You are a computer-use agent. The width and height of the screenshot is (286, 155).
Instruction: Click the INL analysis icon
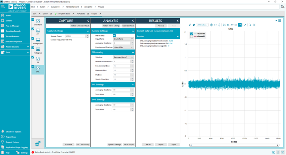click(38, 58)
